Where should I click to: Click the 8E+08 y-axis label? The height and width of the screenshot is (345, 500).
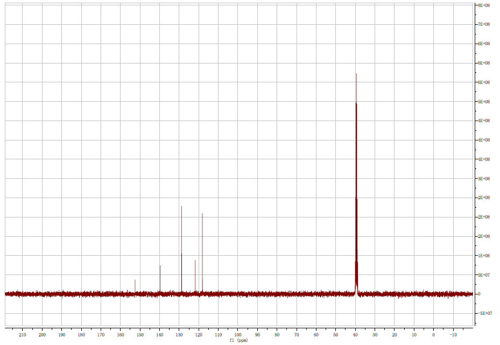(x=483, y=5)
